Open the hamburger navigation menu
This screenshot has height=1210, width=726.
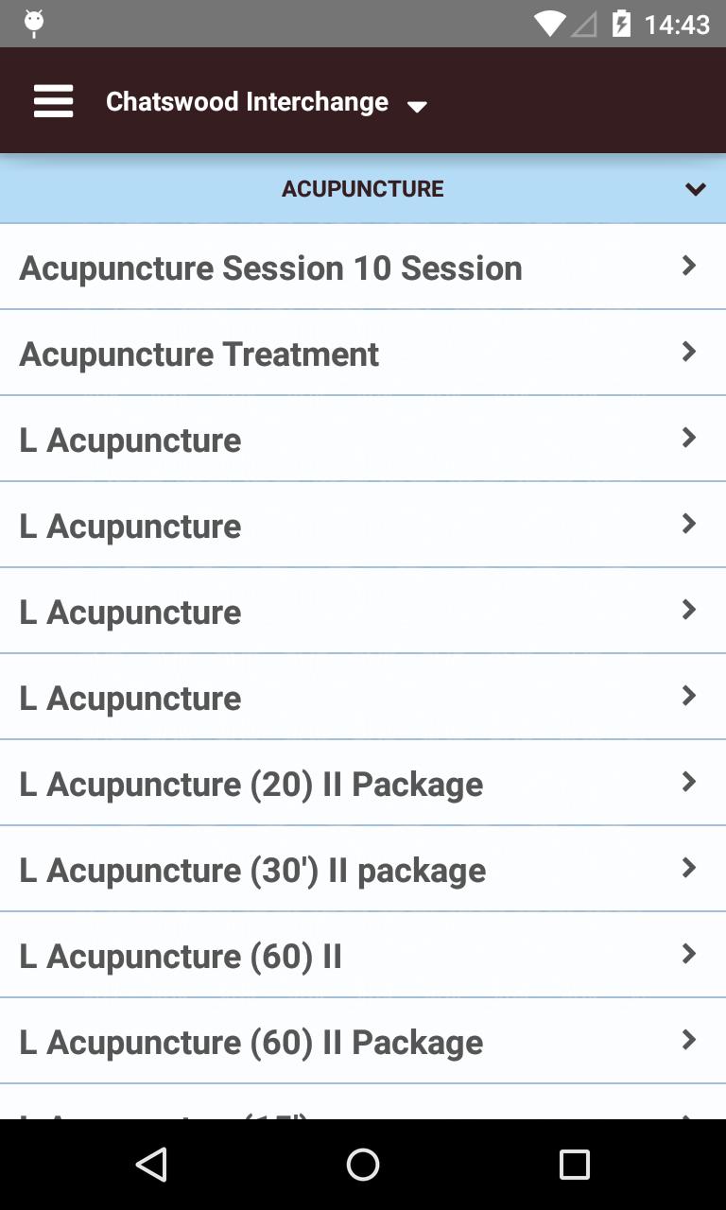click(x=53, y=101)
